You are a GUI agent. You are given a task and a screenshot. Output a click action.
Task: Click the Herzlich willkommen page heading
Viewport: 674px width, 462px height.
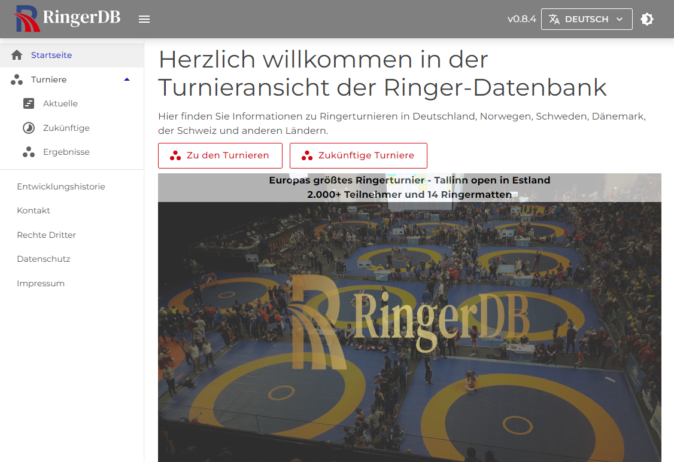pos(382,73)
